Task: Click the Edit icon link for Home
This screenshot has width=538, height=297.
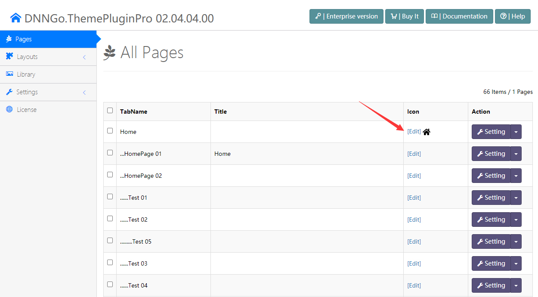Action: [x=414, y=132]
